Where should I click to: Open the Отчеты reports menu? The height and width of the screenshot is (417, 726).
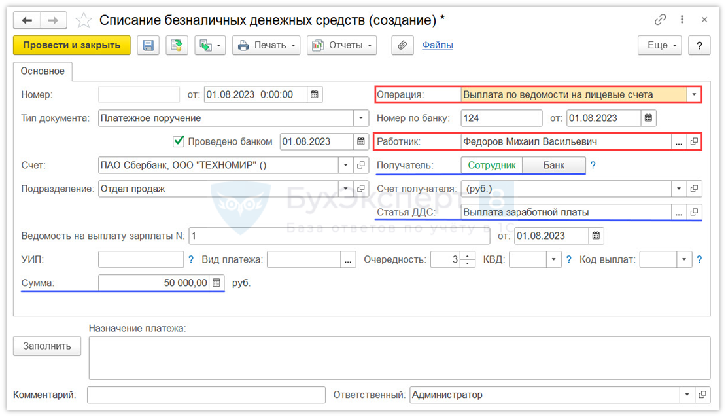341,45
